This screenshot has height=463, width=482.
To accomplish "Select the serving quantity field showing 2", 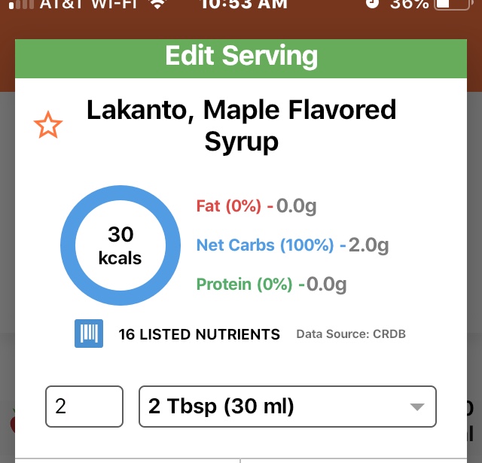I will click(84, 407).
